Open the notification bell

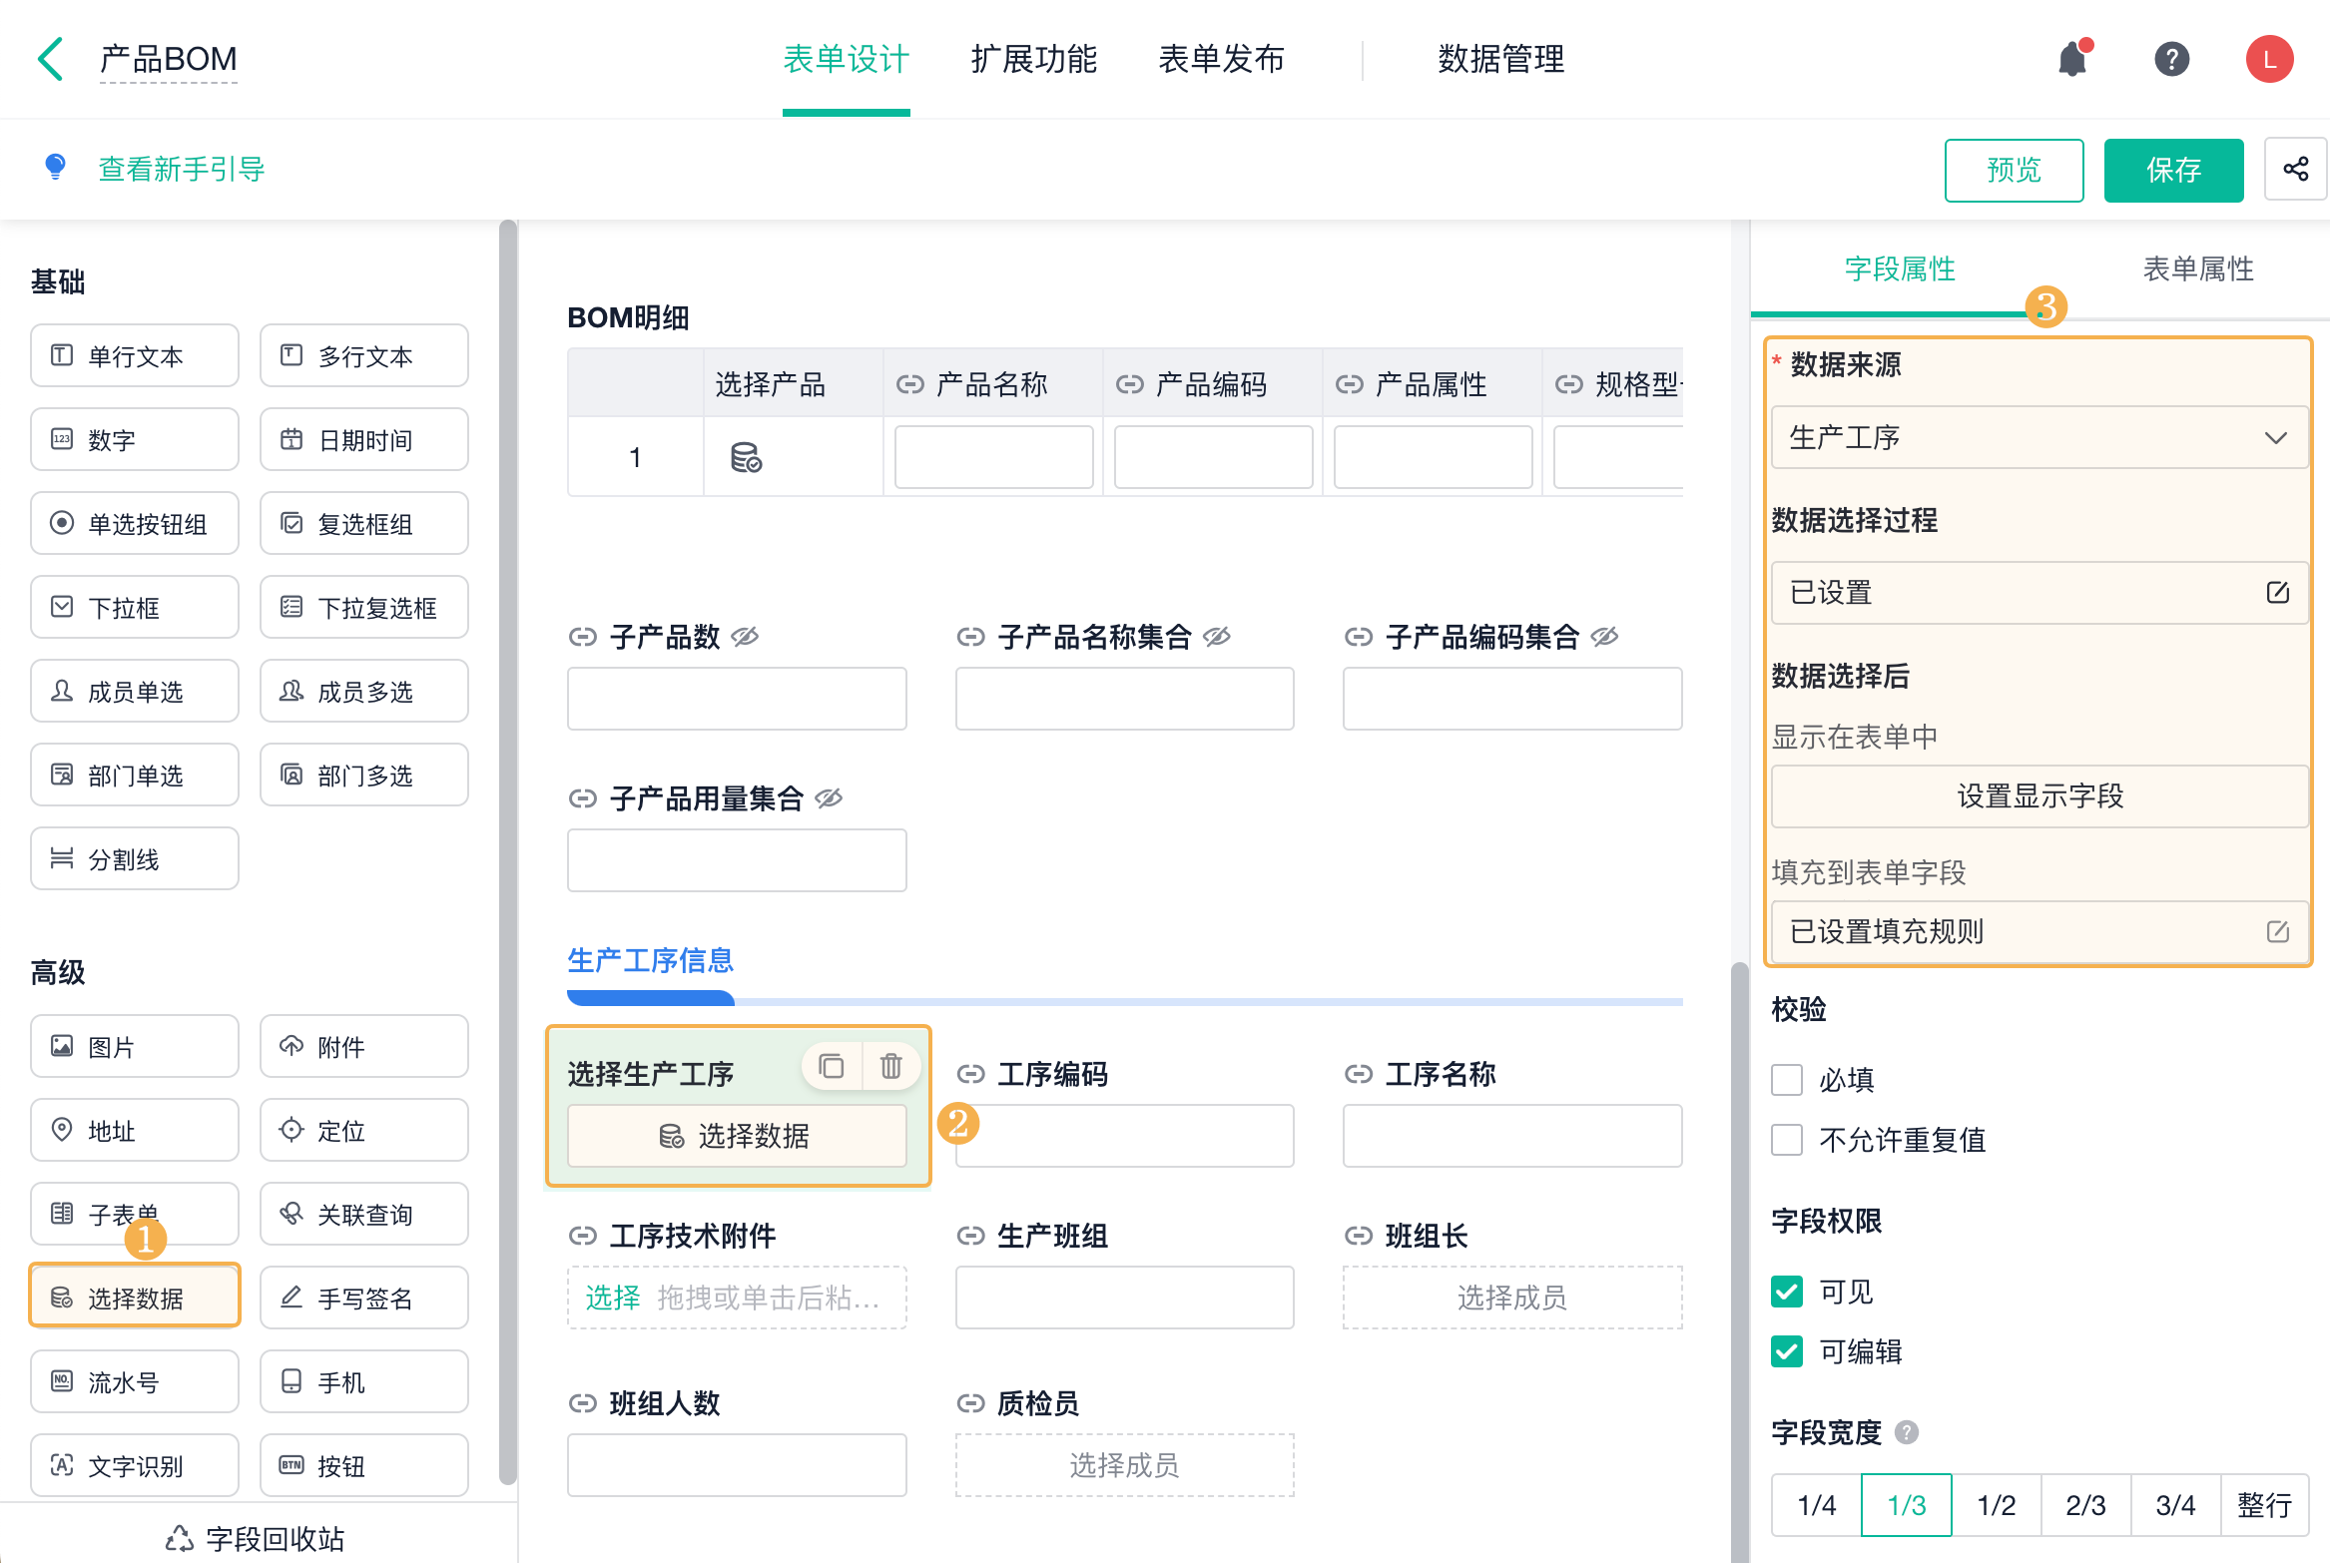coord(2073,59)
